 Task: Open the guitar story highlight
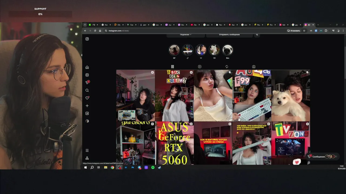pos(201,50)
